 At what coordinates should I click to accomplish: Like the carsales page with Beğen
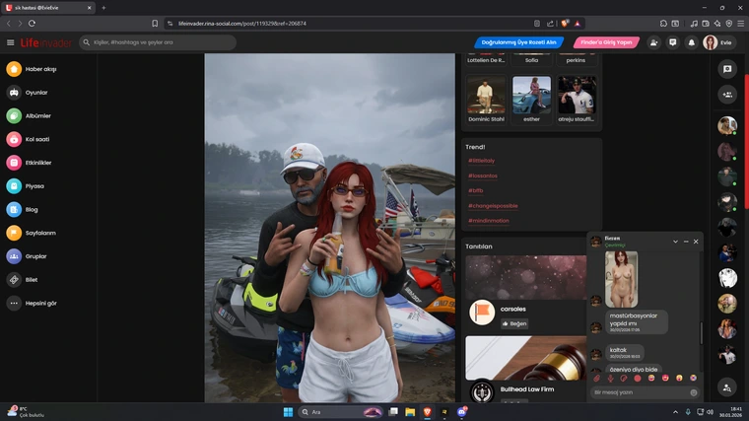point(514,323)
